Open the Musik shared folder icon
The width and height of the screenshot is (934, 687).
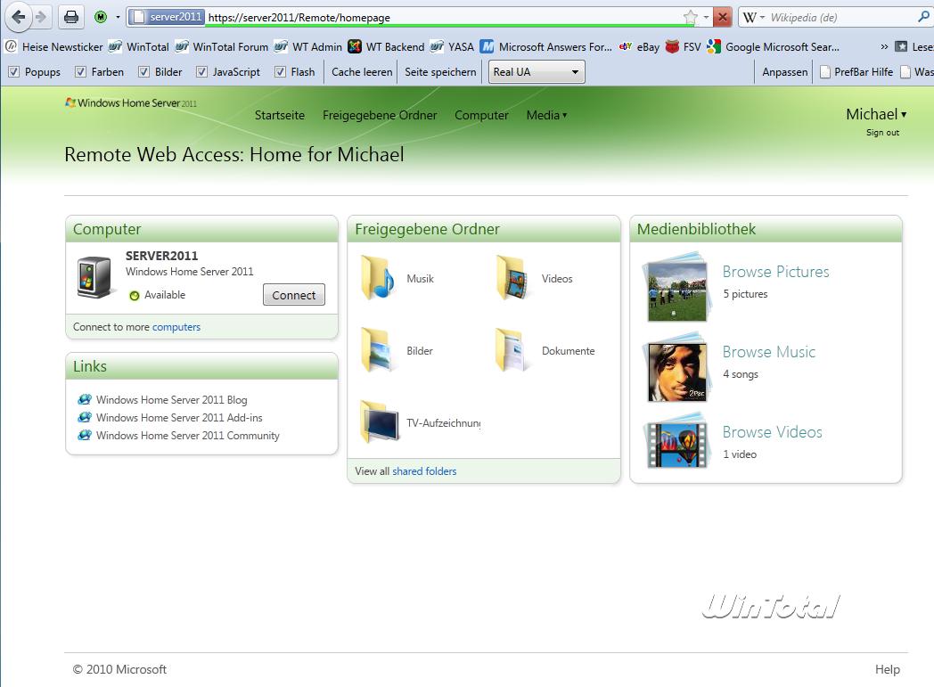[377, 278]
